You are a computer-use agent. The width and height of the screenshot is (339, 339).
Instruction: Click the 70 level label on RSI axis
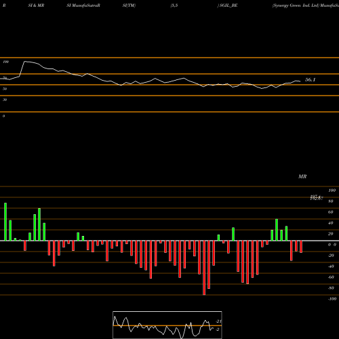tap(5, 78)
